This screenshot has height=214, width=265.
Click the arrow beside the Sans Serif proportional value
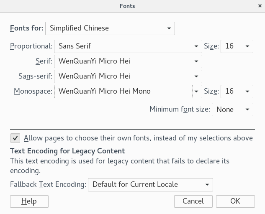(x=196, y=46)
